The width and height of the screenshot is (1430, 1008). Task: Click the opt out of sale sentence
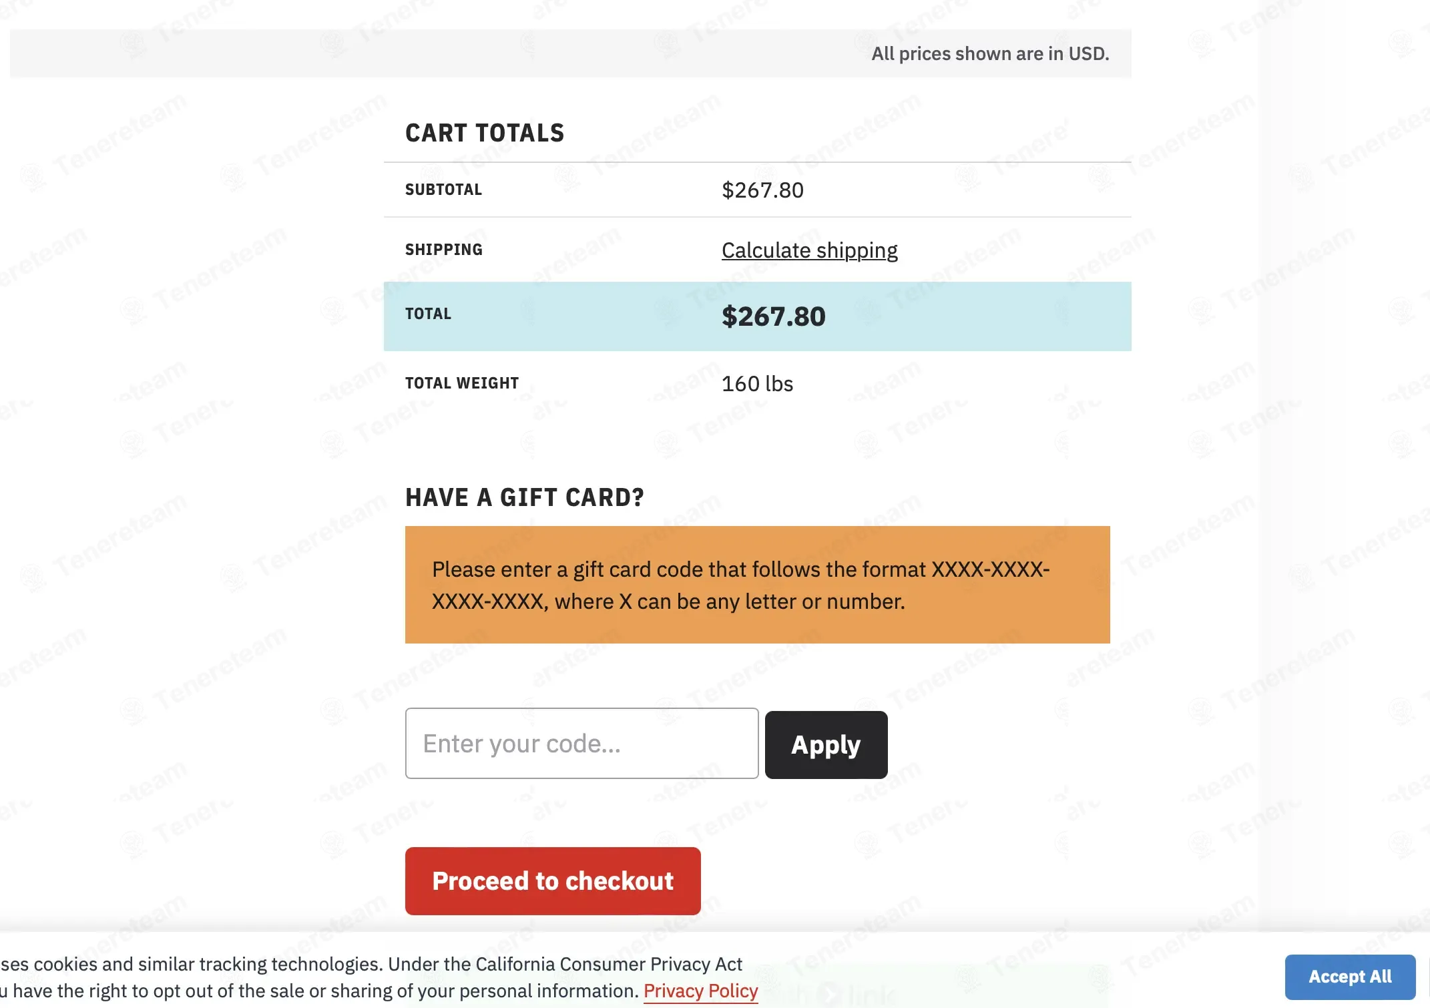point(319,991)
